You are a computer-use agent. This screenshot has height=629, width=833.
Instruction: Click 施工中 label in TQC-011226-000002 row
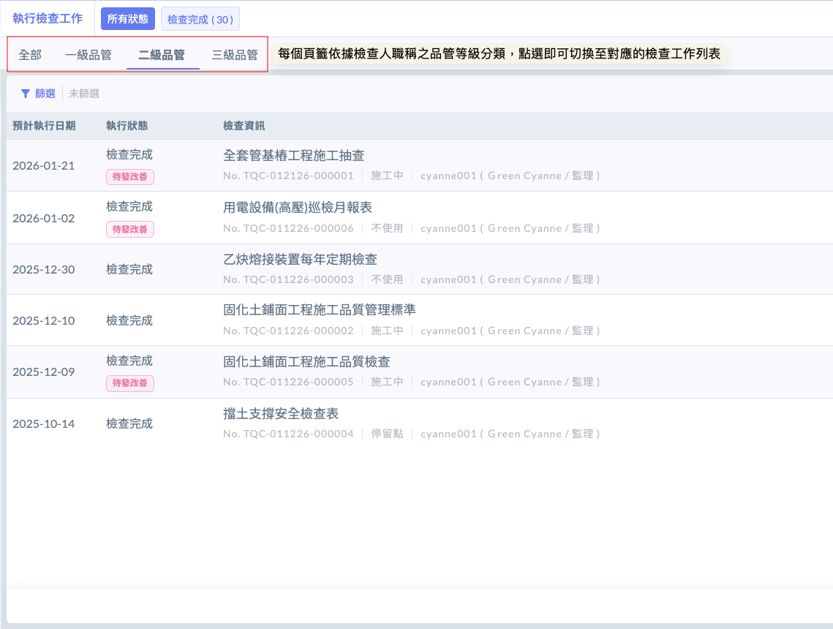point(388,331)
